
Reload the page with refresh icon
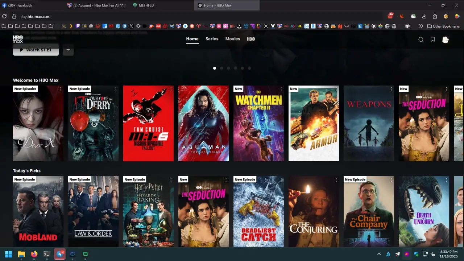(4, 16)
